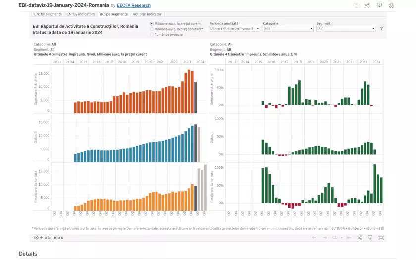The image size is (416, 260).
Task: Select Milioane euro, la preț constant radio
Action: pyautogui.click(x=152, y=29)
